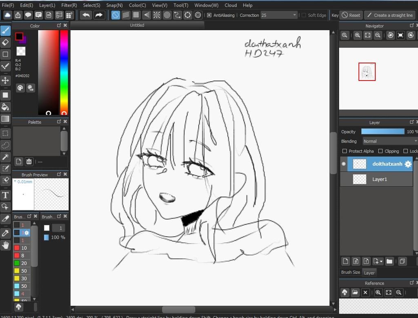Select the Lasso tool

pyautogui.click(x=5, y=145)
